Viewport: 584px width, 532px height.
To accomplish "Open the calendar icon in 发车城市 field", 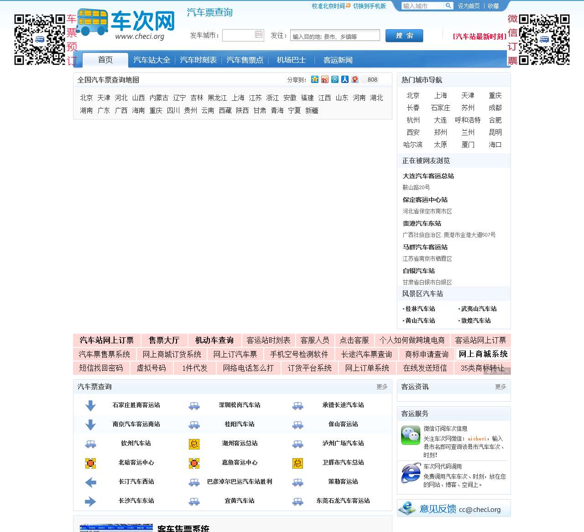I will click(259, 35).
